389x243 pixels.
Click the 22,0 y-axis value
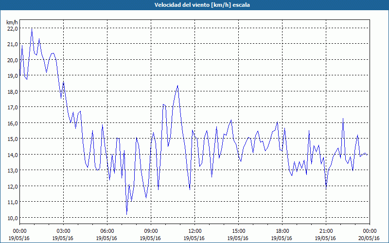(x=13, y=29)
